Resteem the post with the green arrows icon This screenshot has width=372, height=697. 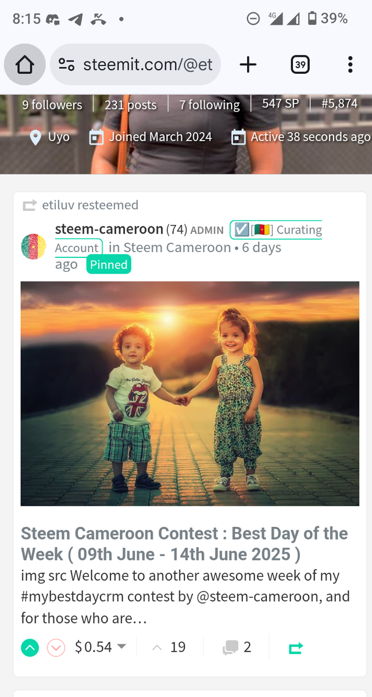coord(296,648)
